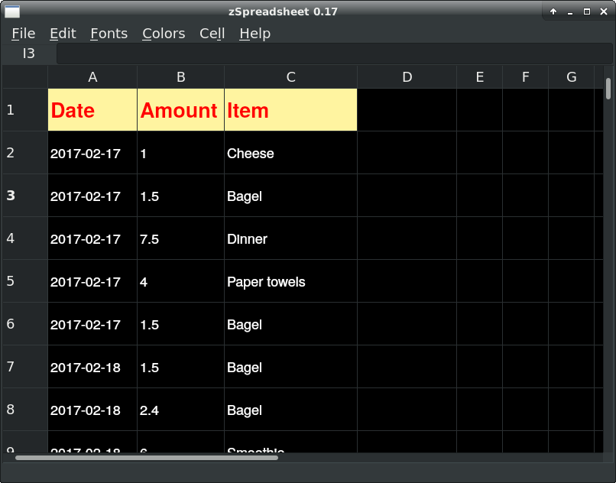Viewport: 616px width, 483px height.
Task: Select column C header
Action: click(x=290, y=77)
